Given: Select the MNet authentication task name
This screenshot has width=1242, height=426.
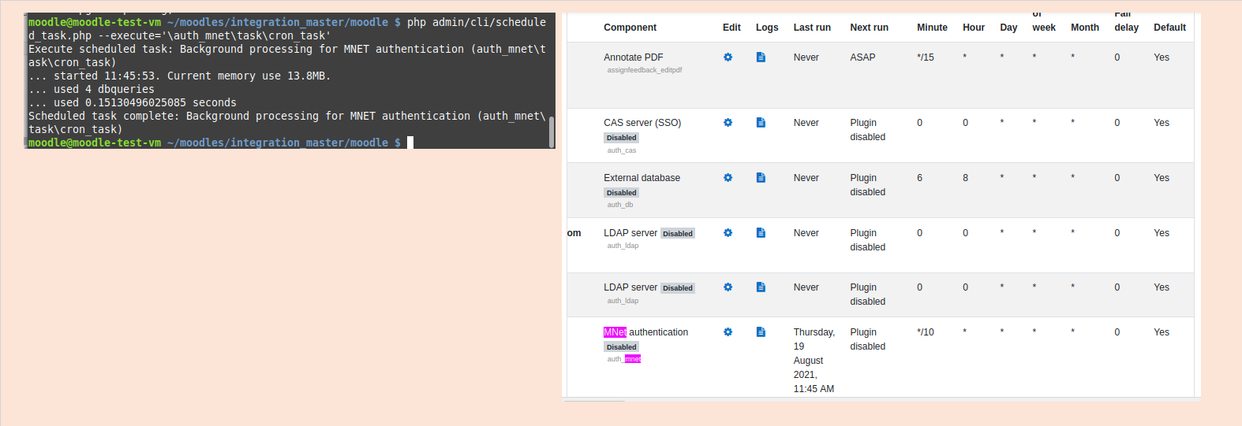Looking at the screenshot, I should (x=645, y=332).
